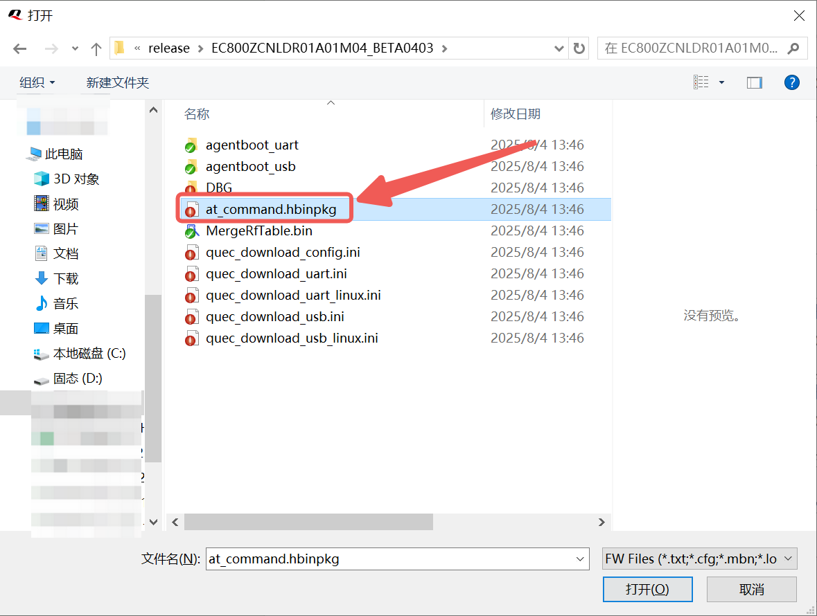Click the 取消 button
817x616 pixels.
click(751, 589)
